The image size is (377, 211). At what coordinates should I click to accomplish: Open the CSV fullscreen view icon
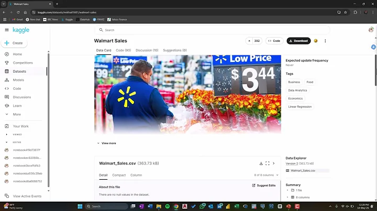click(268, 163)
